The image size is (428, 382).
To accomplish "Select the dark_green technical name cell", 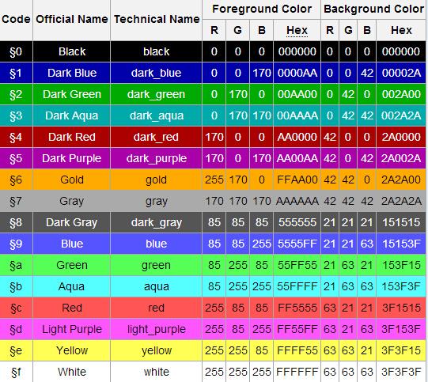I will pyautogui.click(x=157, y=94).
